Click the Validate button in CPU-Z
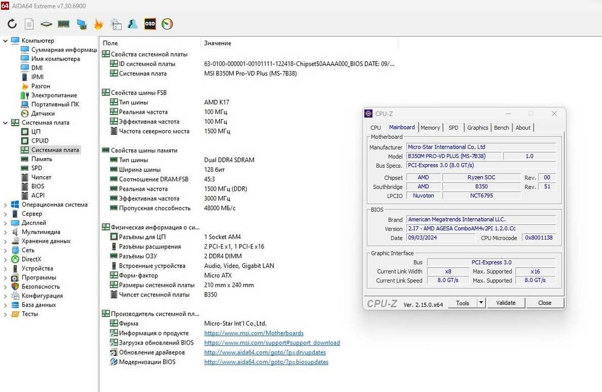Screen dimensions: 602x392 [x=506, y=302]
